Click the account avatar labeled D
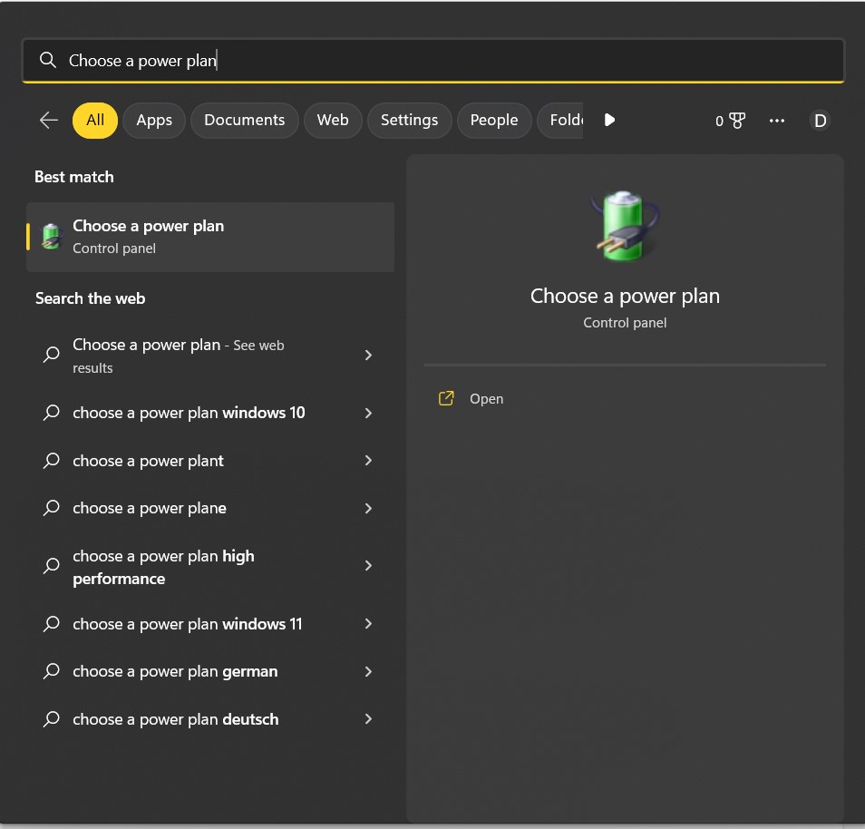The height and width of the screenshot is (829, 865). (x=820, y=120)
